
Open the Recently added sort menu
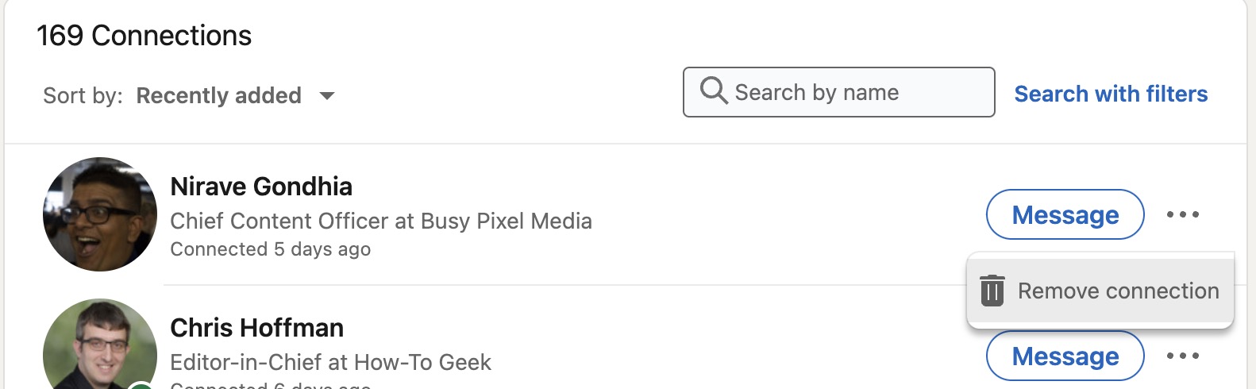coord(218,96)
